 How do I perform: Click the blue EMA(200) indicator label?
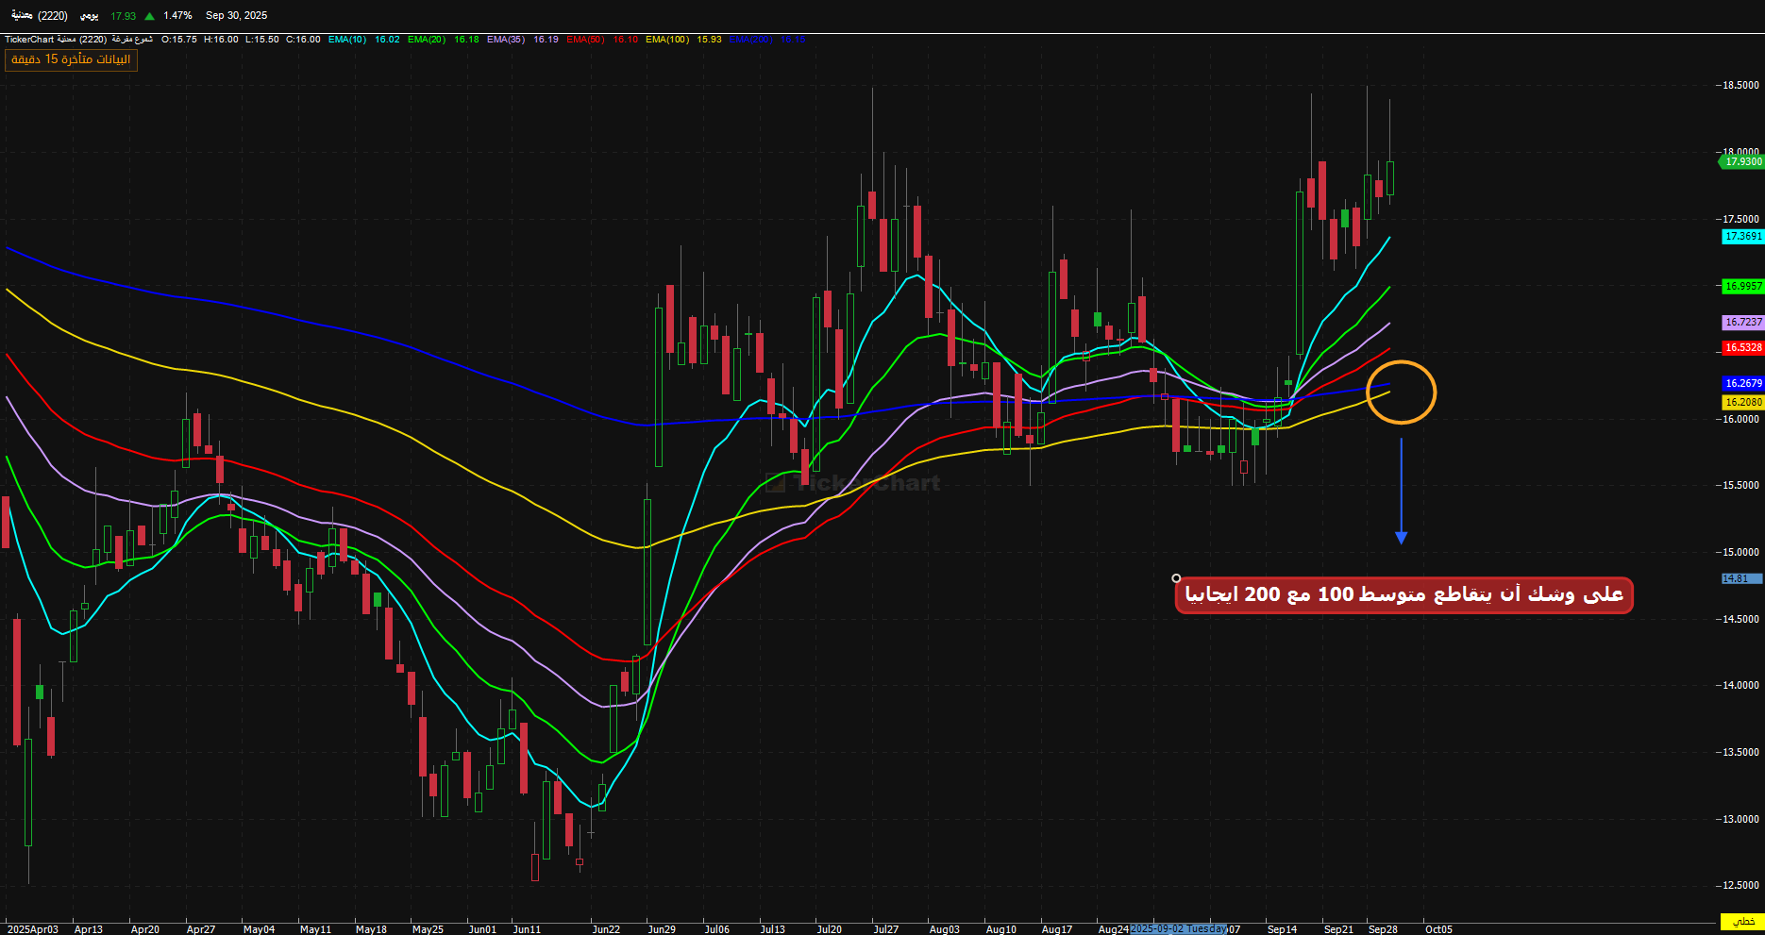[x=750, y=40]
